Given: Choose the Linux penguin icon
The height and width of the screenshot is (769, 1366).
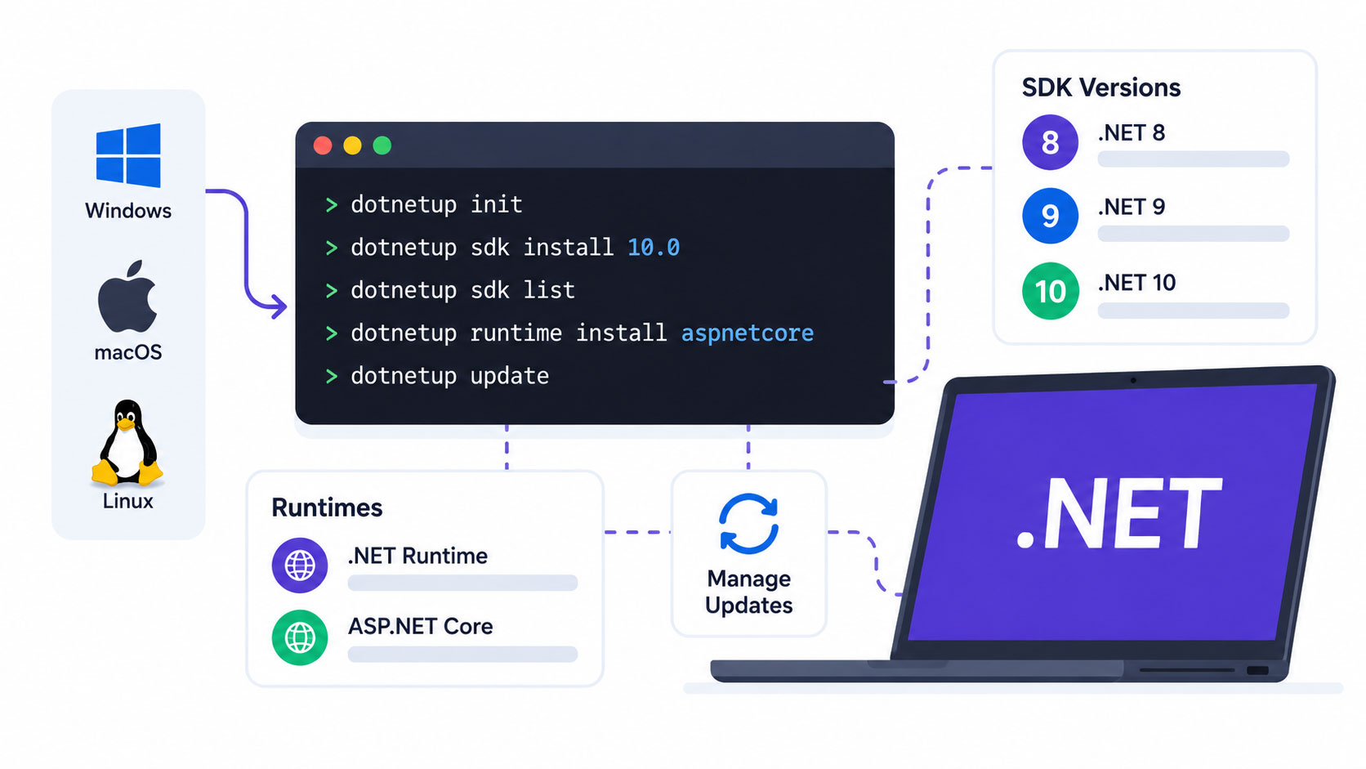Looking at the screenshot, I should pos(127,443).
